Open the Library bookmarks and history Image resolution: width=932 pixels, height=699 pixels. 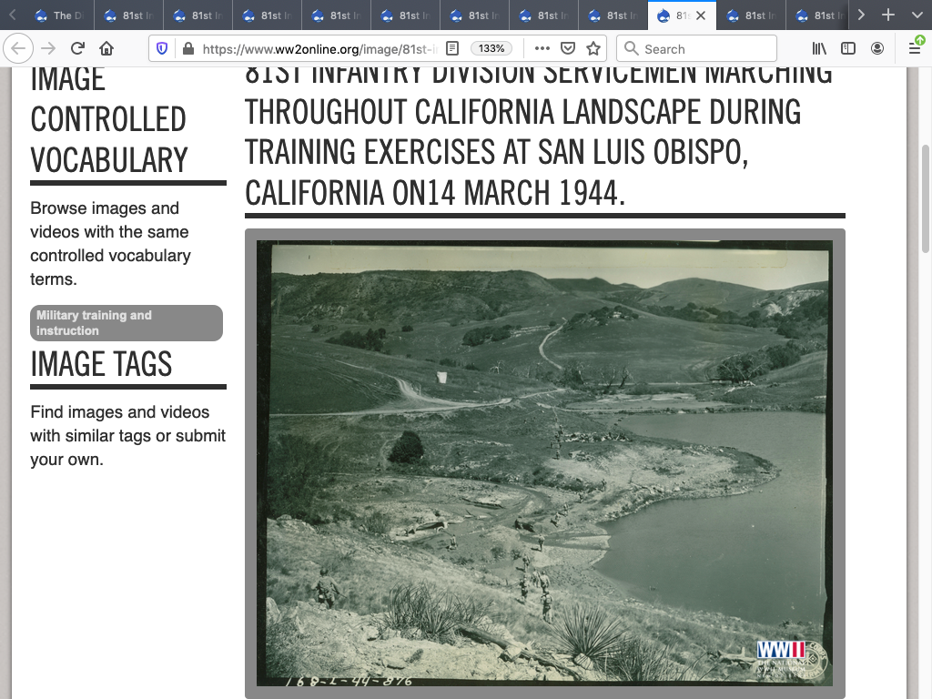click(819, 49)
